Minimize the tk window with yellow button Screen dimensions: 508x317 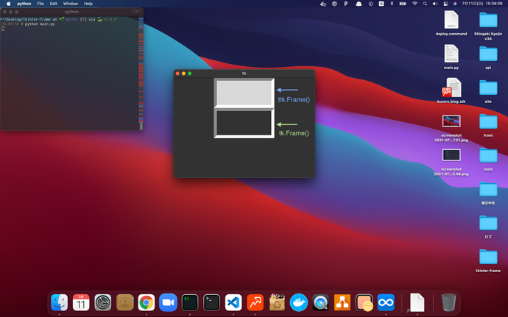point(184,74)
